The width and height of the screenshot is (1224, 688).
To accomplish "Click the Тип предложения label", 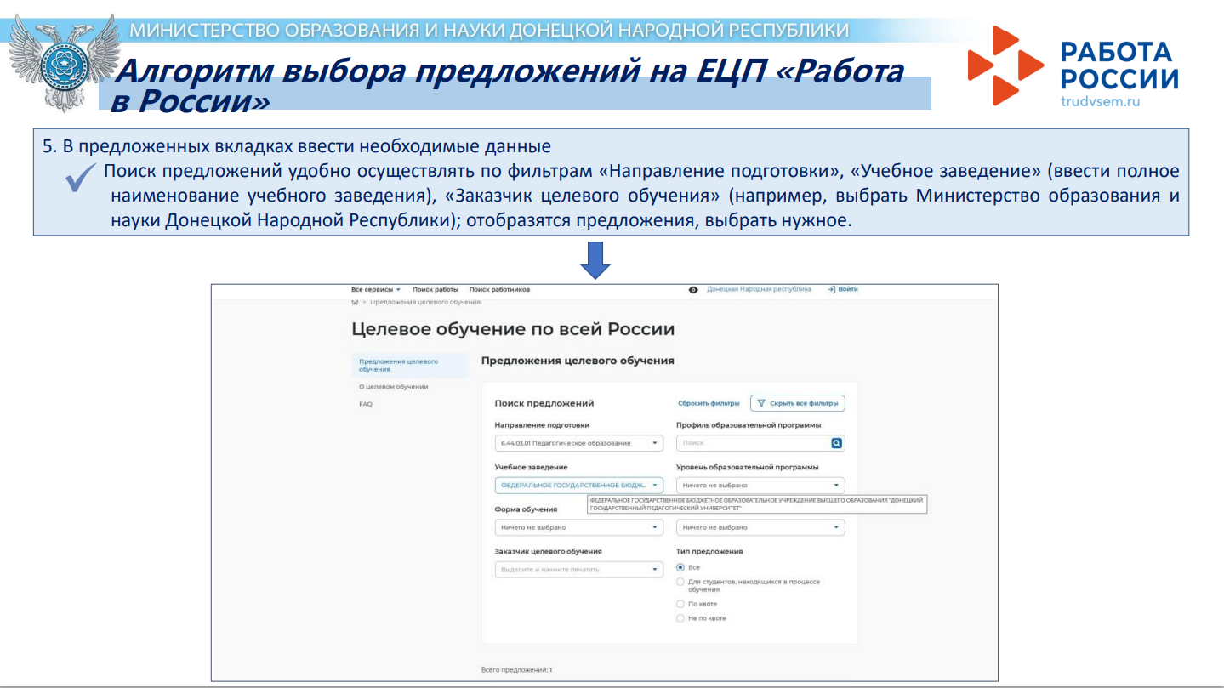I will click(709, 551).
